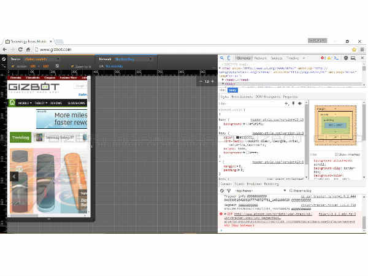
Task: Open DevTools settings gear
Action: pyautogui.click(x=346, y=58)
